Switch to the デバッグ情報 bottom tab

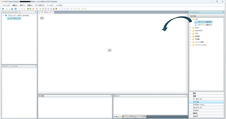[x=128, y=116]
